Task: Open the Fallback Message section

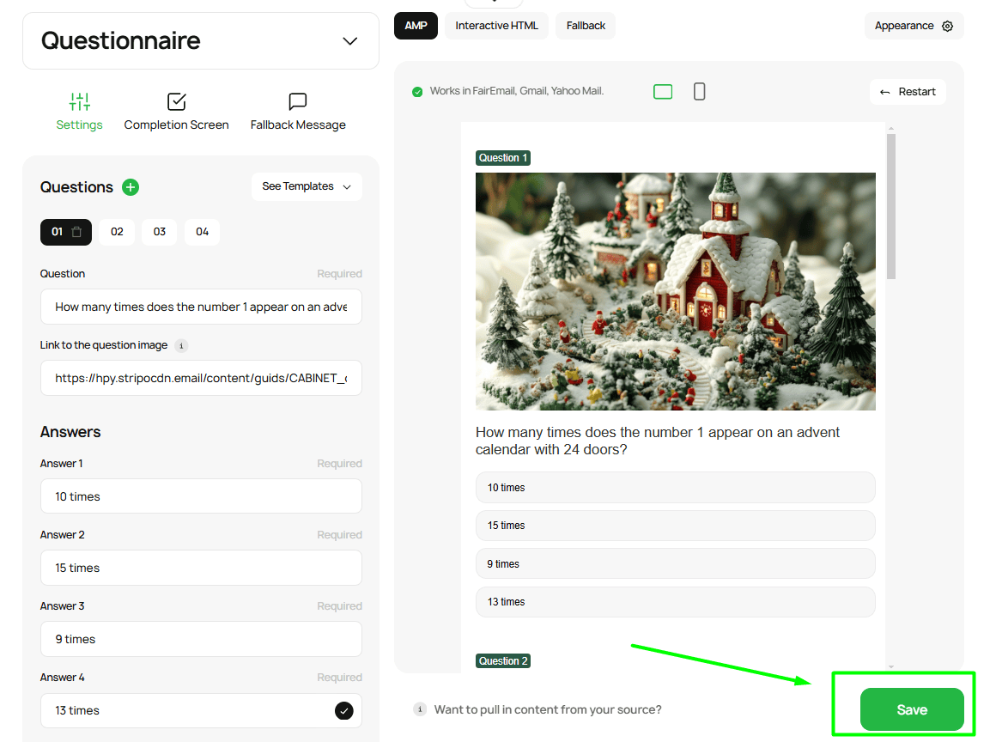Action: tap(298, 113)
